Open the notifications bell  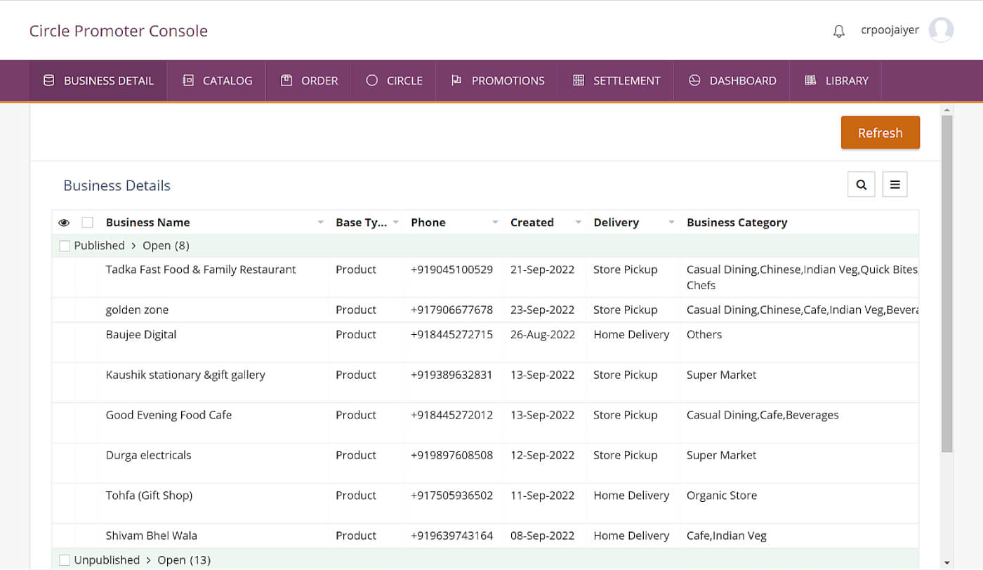(838, 30)
